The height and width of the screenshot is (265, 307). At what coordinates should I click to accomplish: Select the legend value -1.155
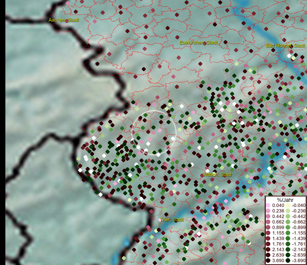[x=299, y=233]
